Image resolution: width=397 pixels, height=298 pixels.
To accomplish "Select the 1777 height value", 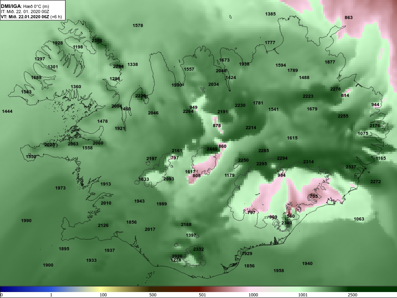I will click(270, 43).
